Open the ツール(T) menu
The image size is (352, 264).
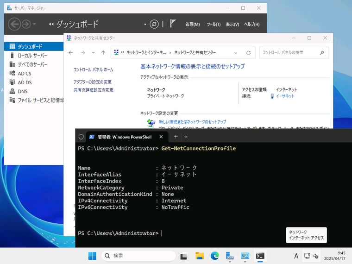click(x=213, y=24)
